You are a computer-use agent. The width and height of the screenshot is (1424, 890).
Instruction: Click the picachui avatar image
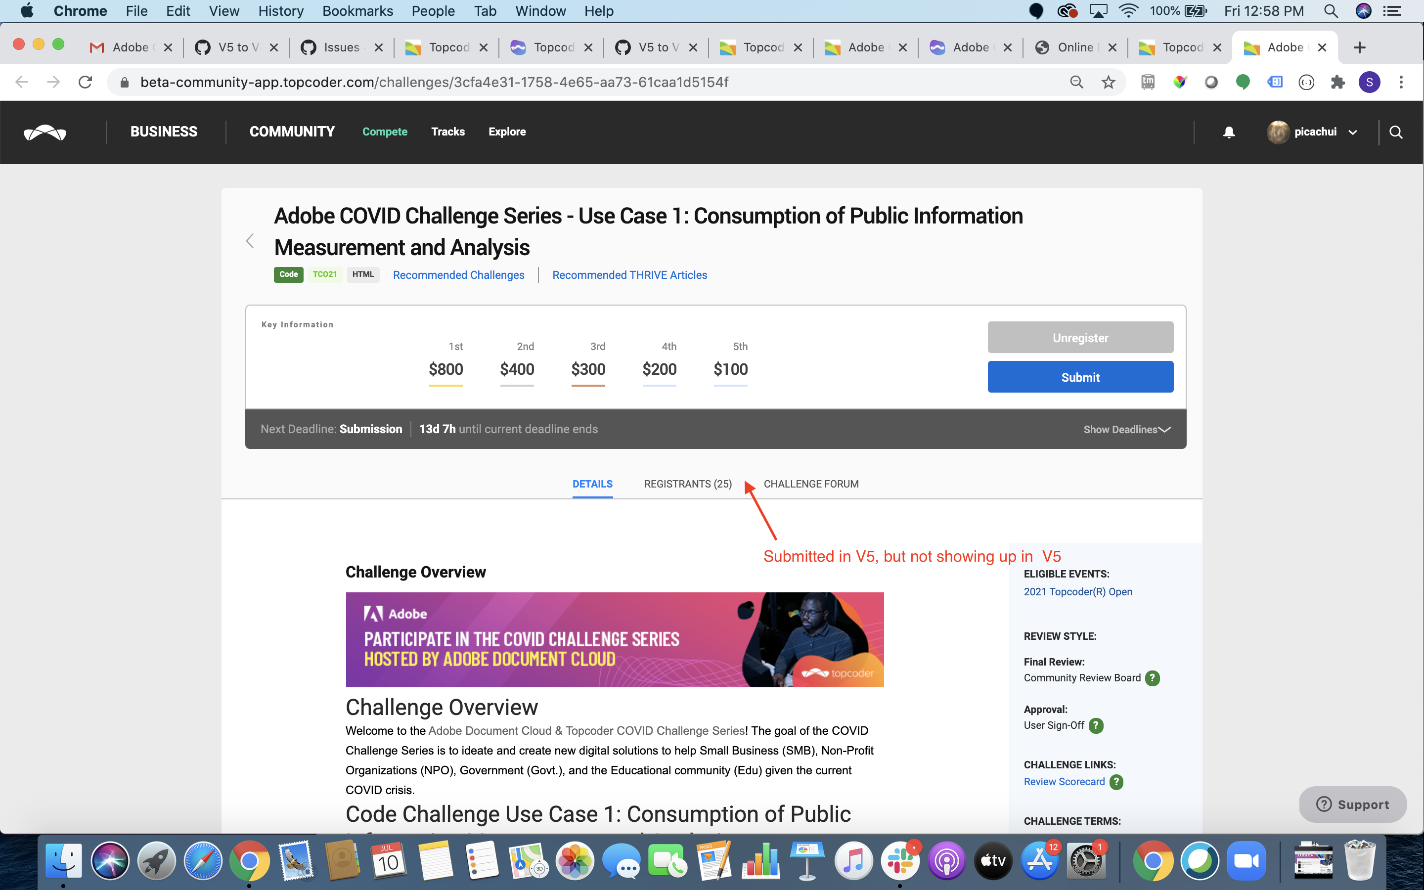coord(1278,132)
